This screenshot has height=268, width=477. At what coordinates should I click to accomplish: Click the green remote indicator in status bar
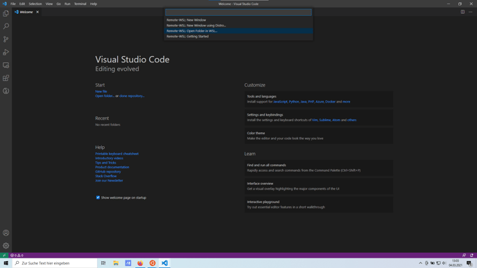pos(4,256)
